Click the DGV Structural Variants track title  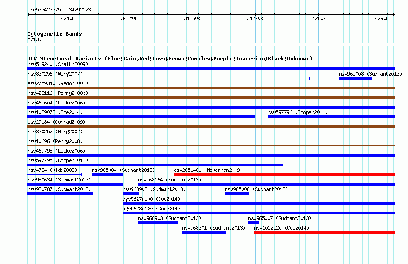coord(170,59)
